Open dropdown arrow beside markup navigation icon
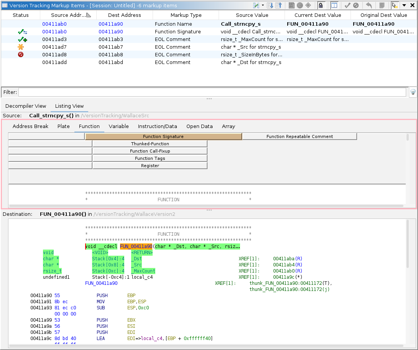This screenshot has height=350, width=418. 263,5
